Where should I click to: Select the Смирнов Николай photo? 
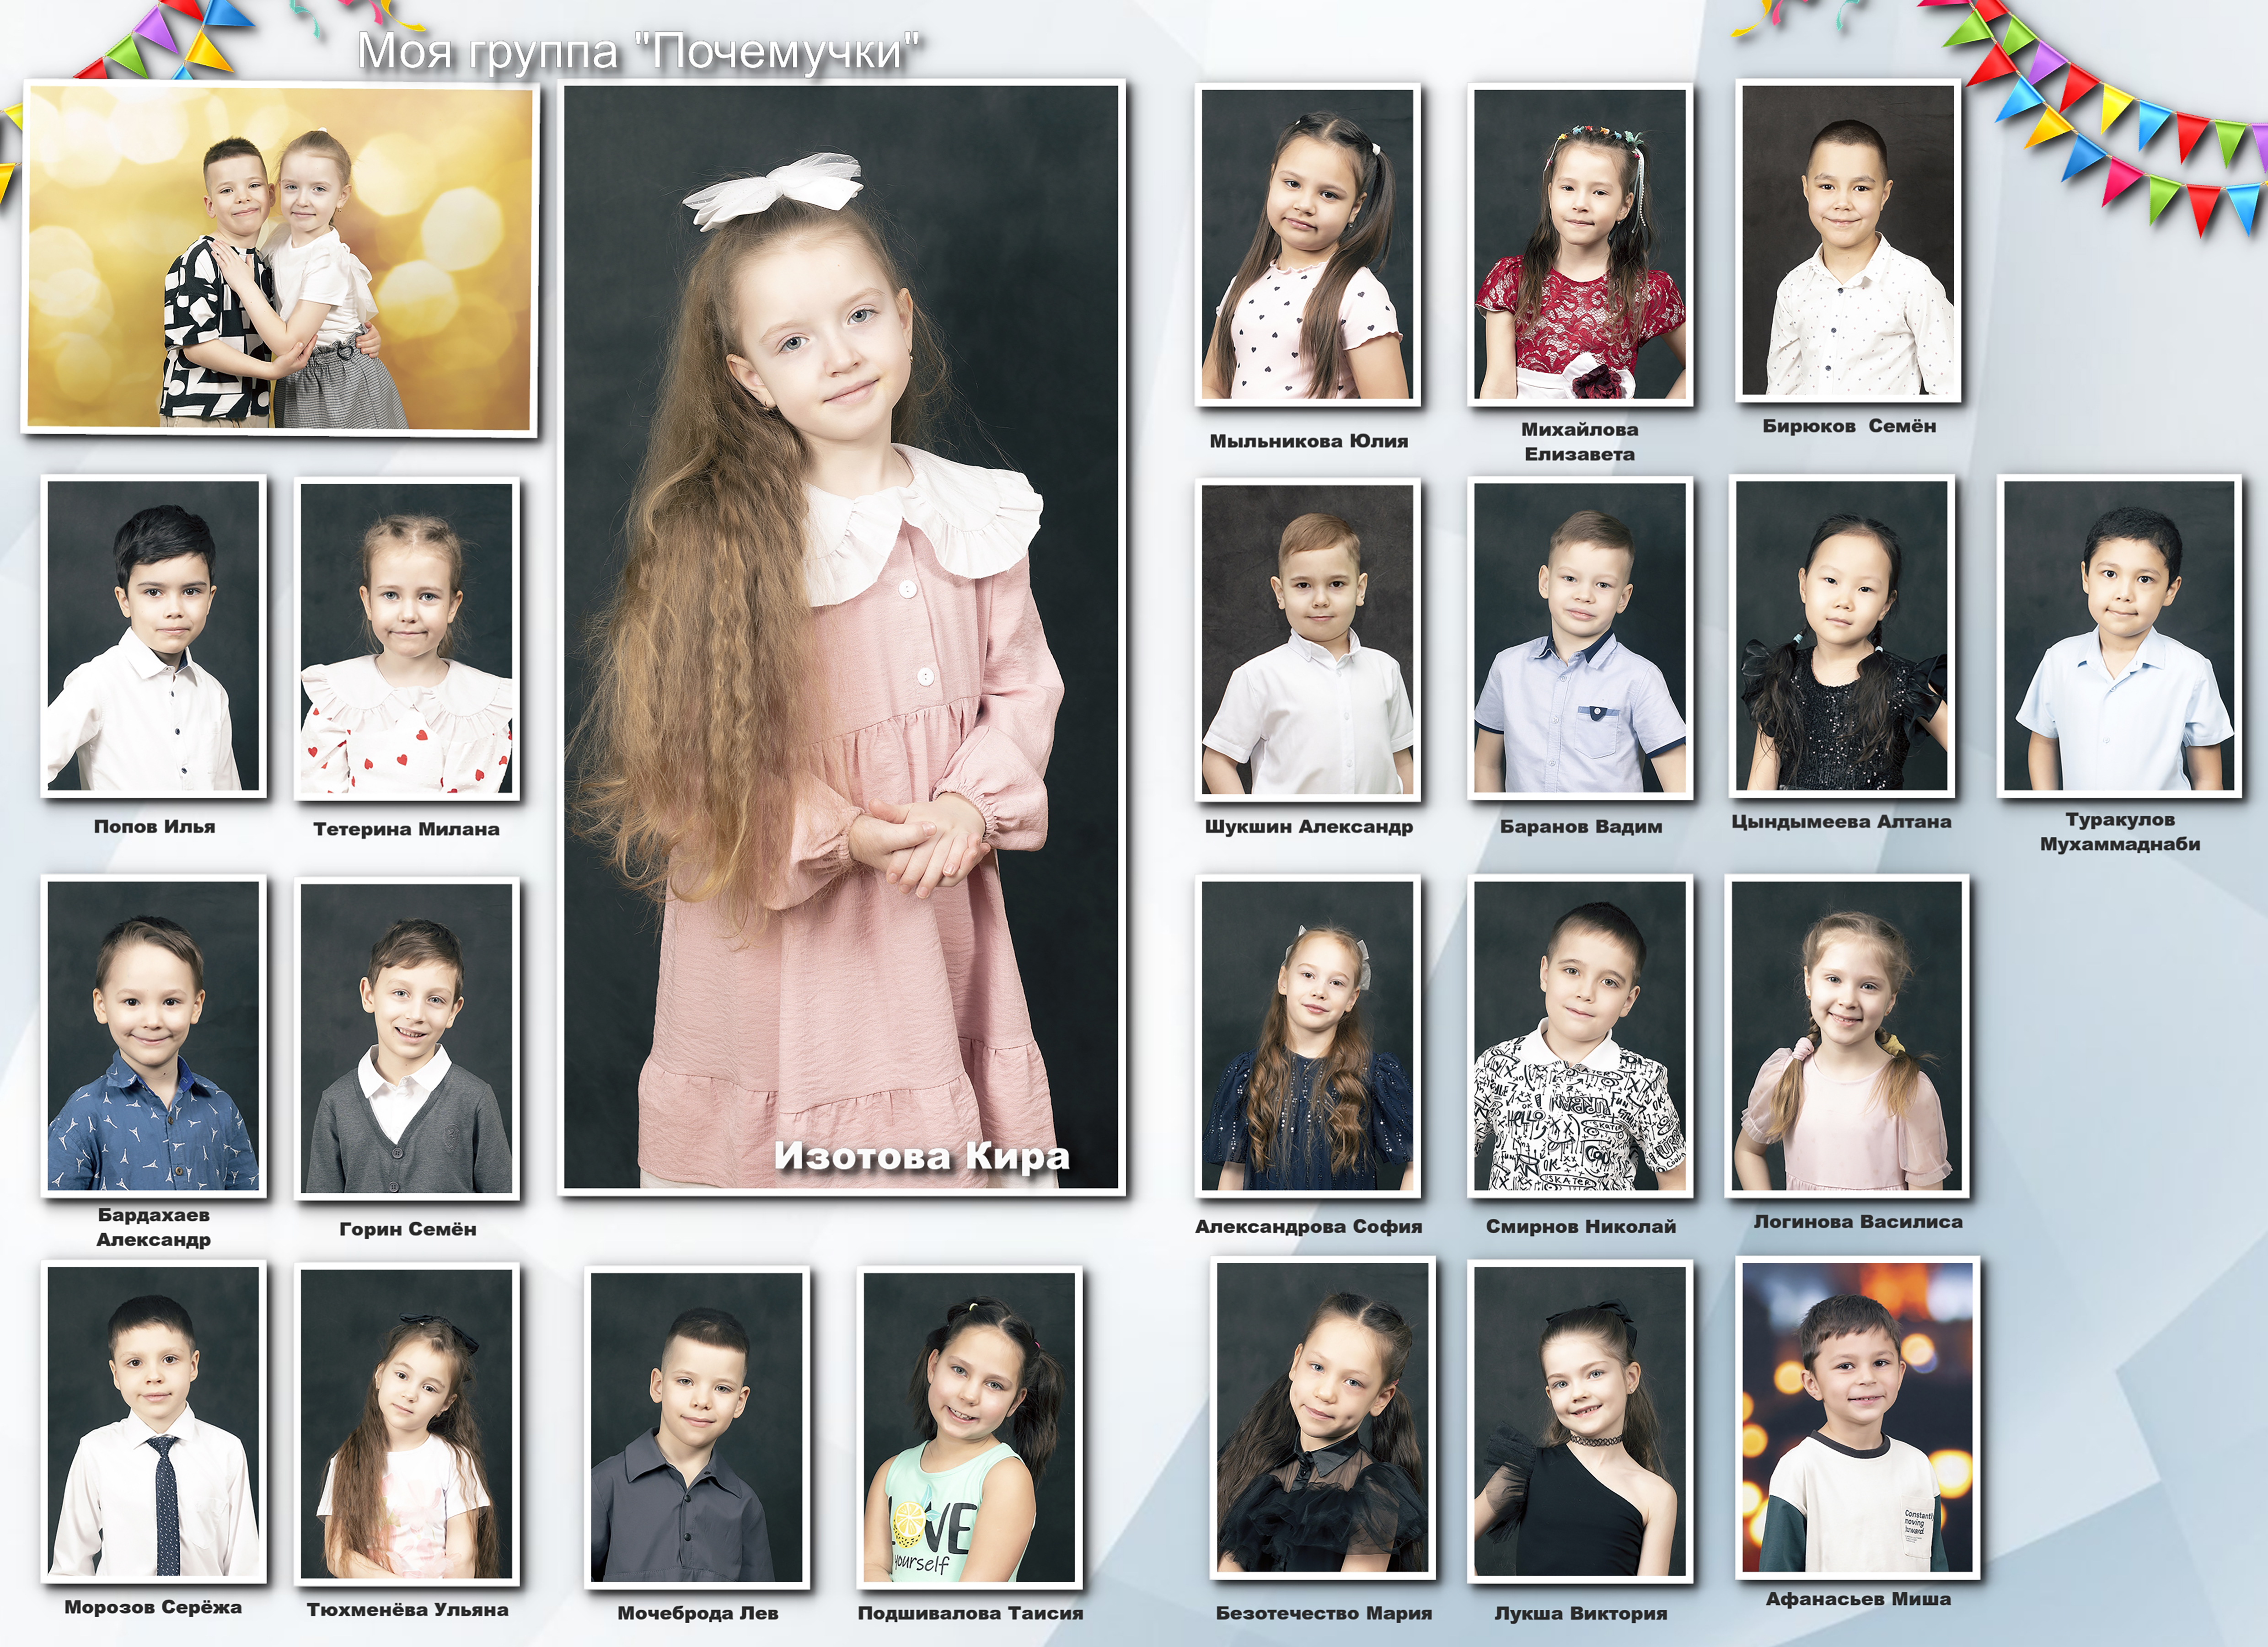coord(1580,1036)
